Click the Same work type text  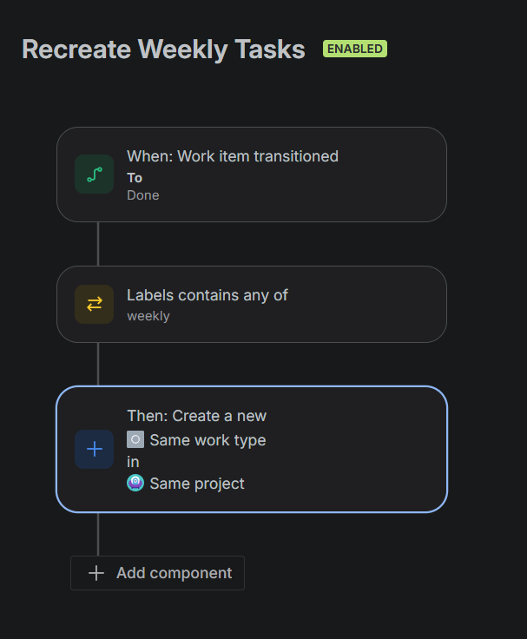(208, 440)
